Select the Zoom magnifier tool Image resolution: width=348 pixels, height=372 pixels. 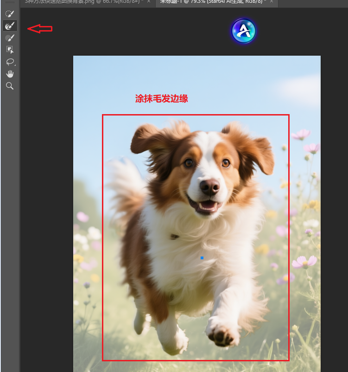[10, 86]
